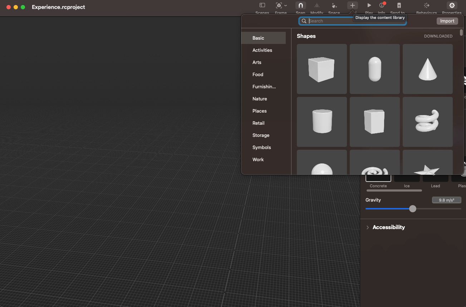
Task: Click the Gravity slider handle
Action: (413, 209)
